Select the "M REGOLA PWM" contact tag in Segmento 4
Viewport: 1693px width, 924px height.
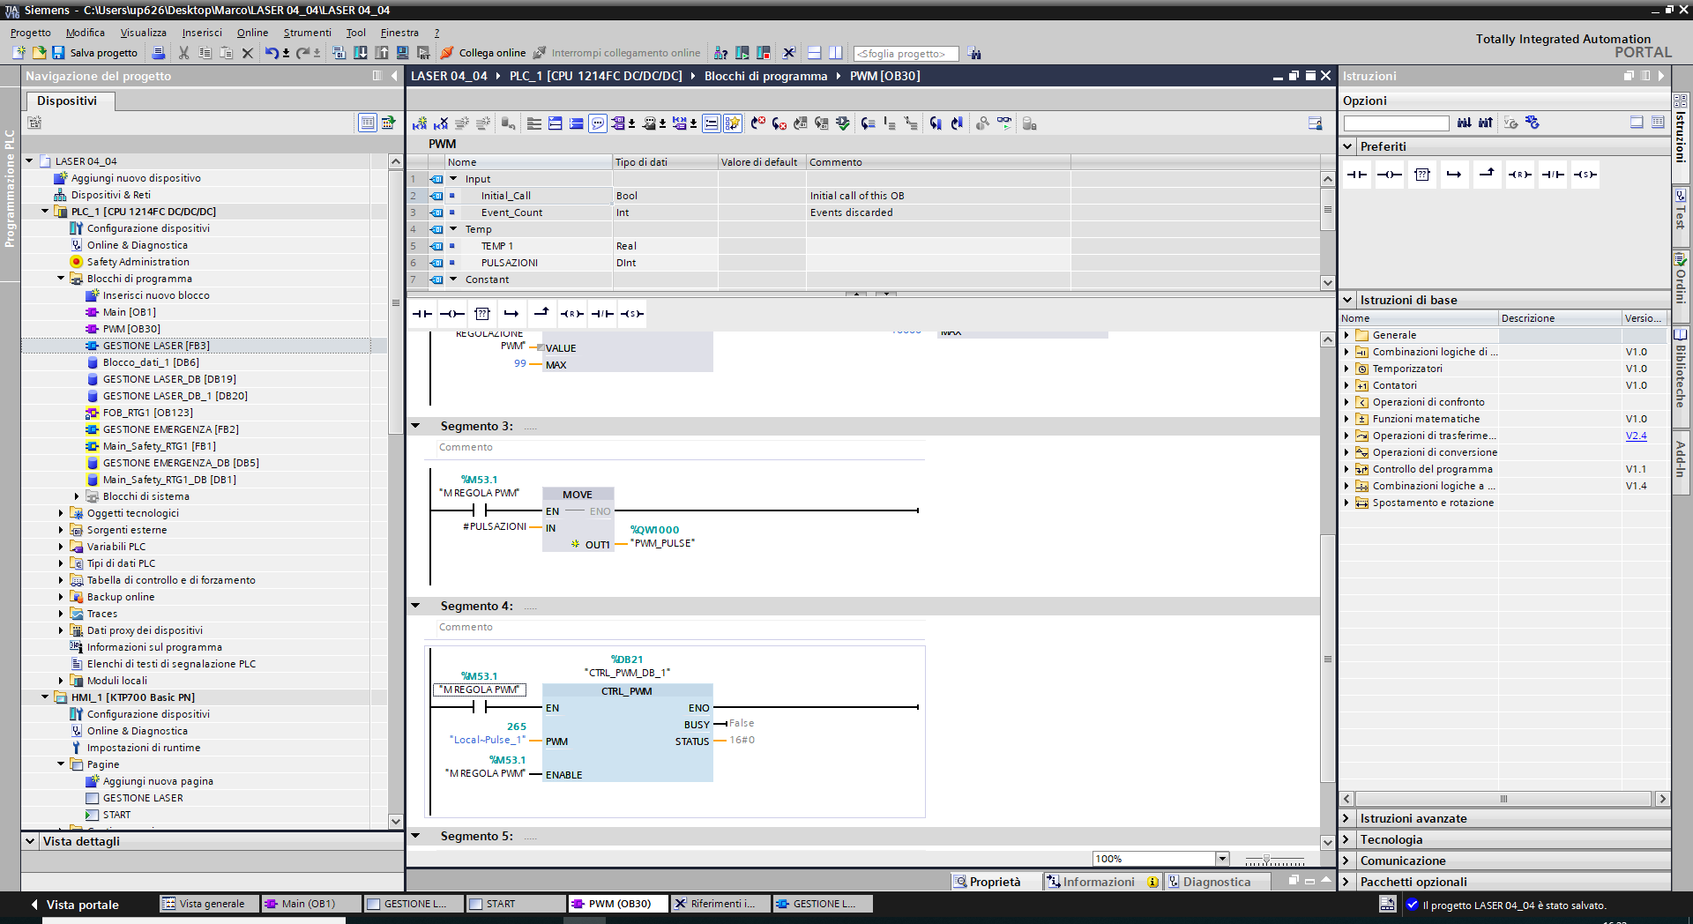point(480,689)
